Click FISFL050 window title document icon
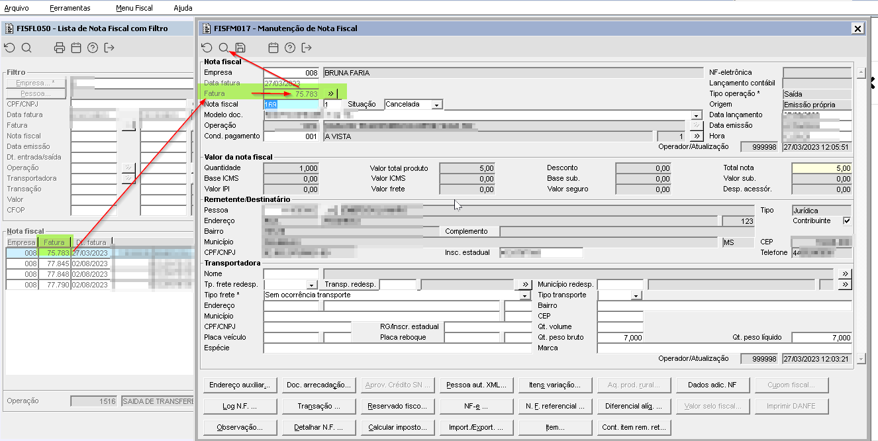 coord(9,28)
